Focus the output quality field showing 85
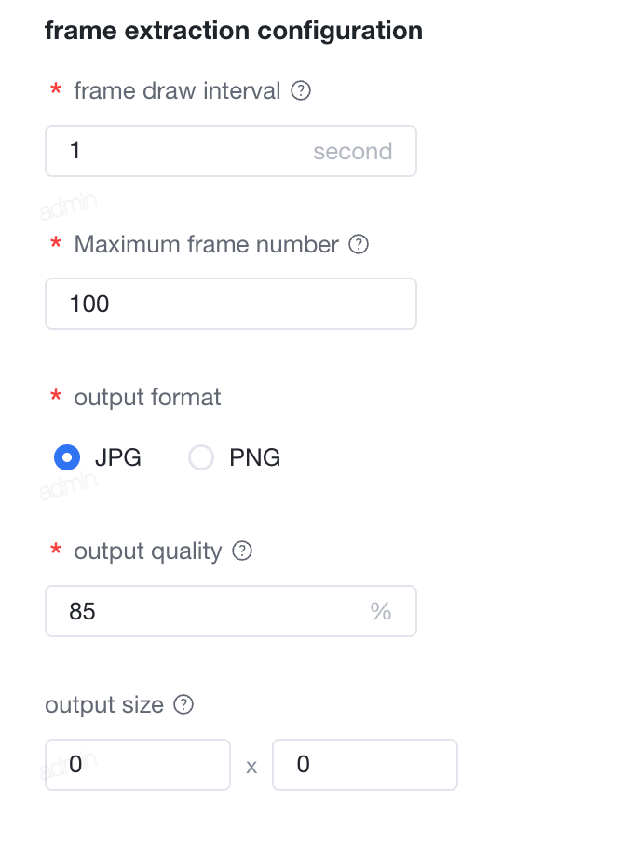Screen dimensions: 624x844 (231, 611)
